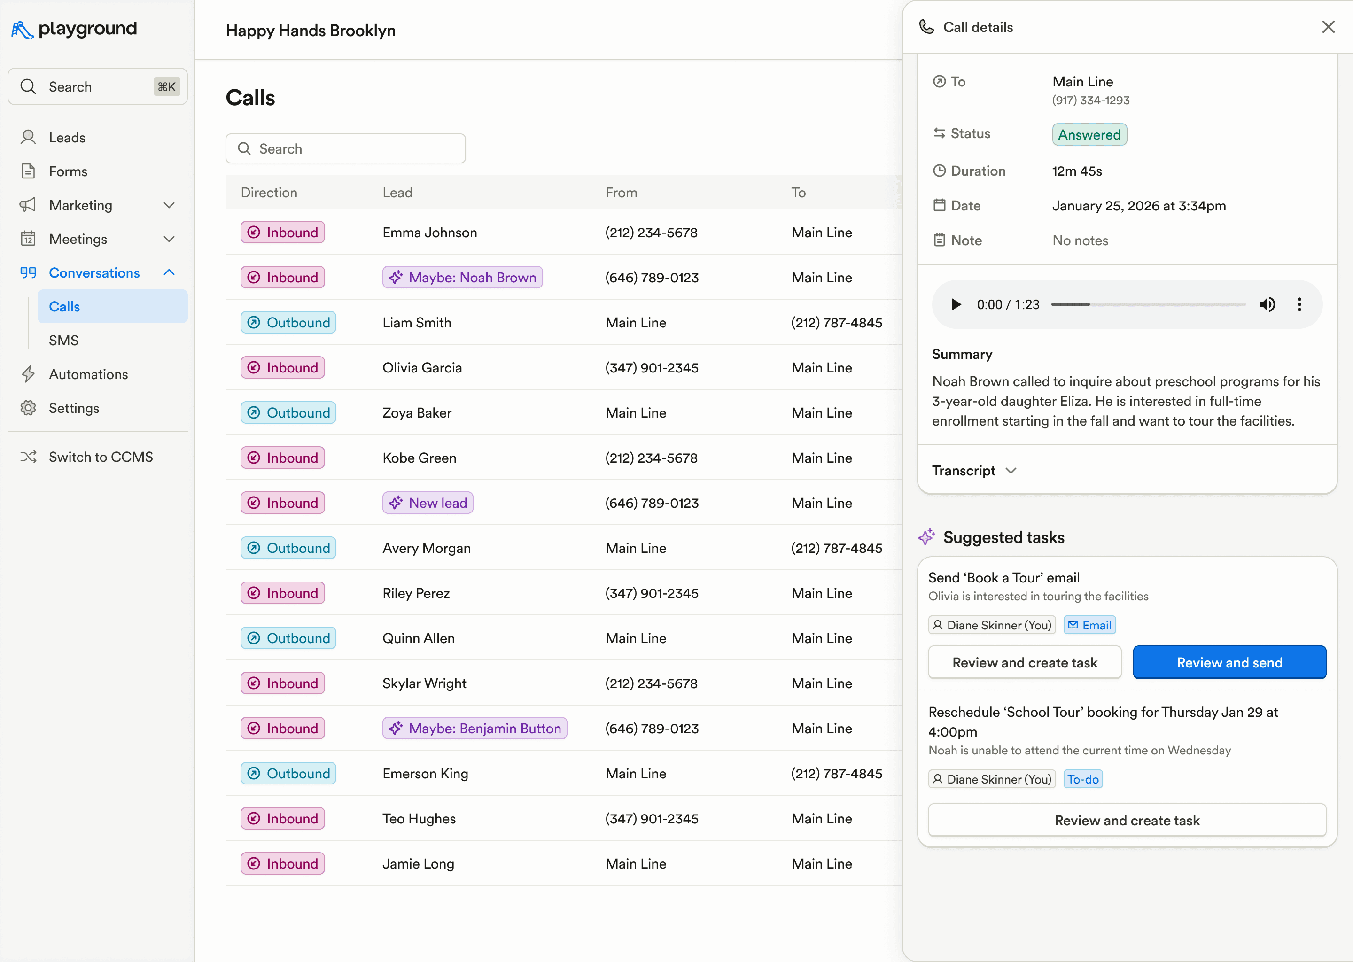Click the Forms document icon
The image size is (1353, 962).
[x=29, y=171]
